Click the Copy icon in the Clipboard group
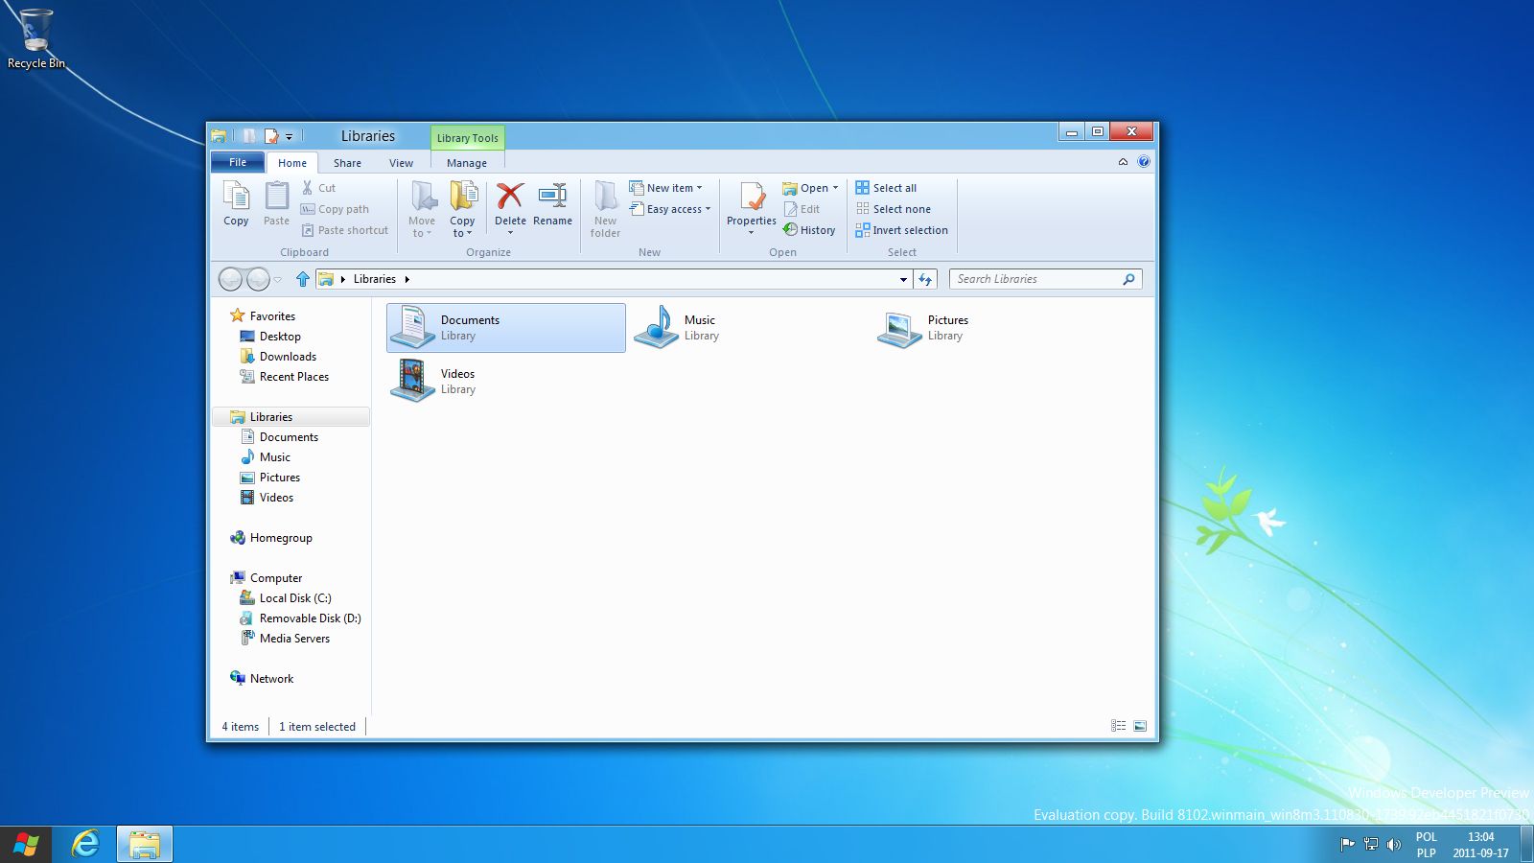1534x863 pixels. point(236,198)
